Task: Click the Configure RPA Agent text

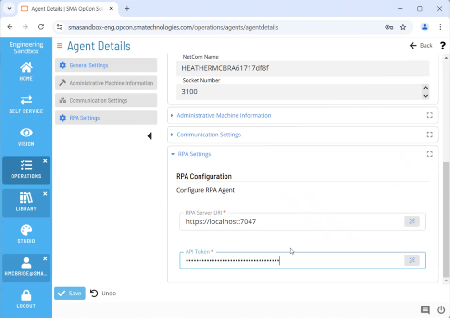Action: (x=205, y=190)
